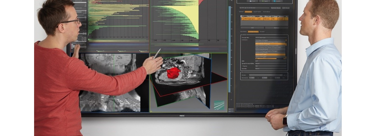Open the T Staging dropdown

270,66
